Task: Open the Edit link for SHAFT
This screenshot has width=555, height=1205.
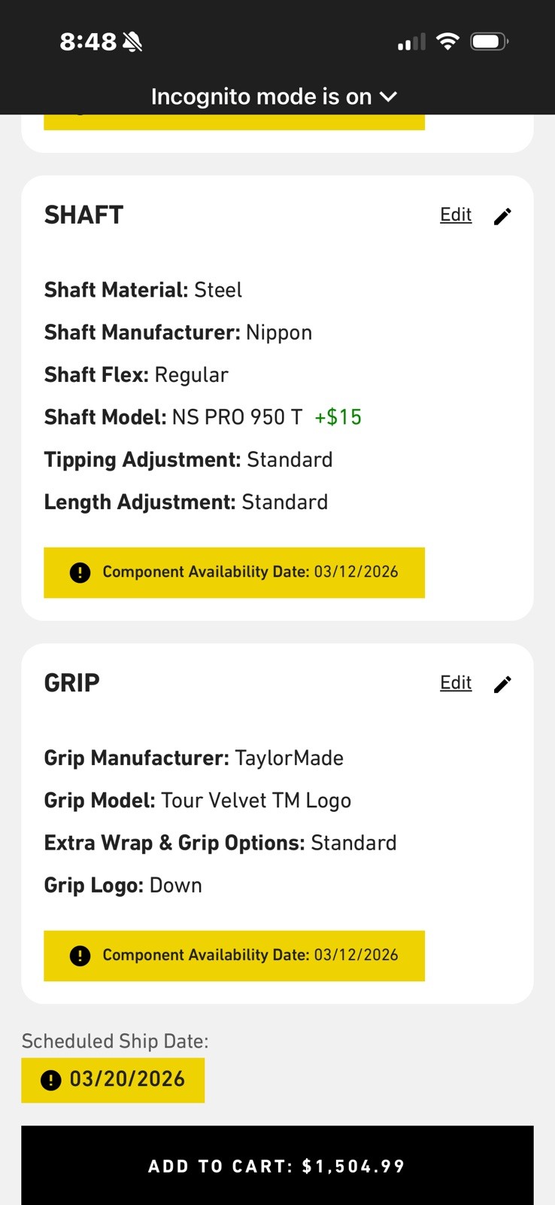Action: pyautogui.click(x=456, y=215)
